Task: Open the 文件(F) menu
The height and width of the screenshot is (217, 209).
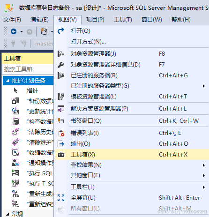Action: point(12,20)
